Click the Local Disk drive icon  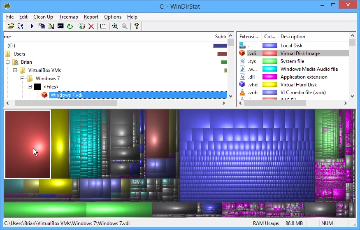(x=242, y=45)
